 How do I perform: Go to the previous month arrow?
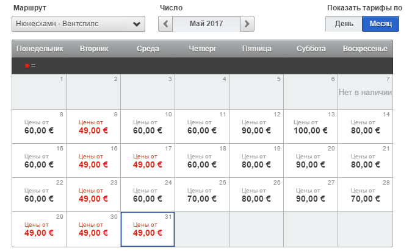pos(165,24)
